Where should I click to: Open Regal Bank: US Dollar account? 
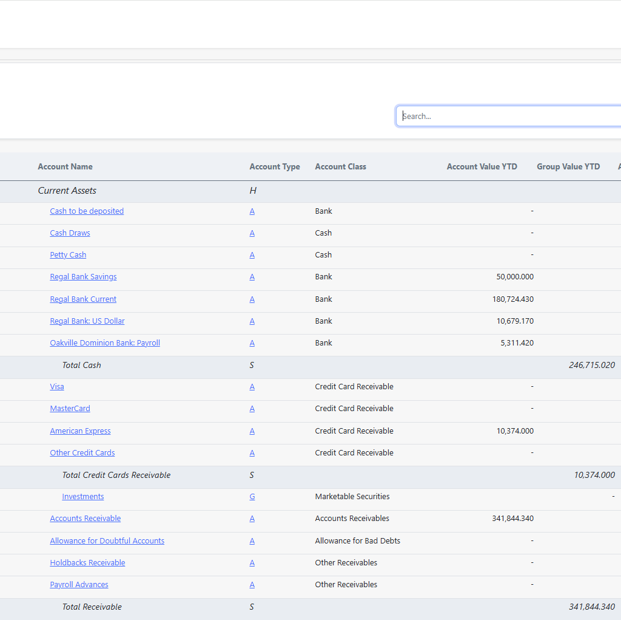[x=87, y=321]
